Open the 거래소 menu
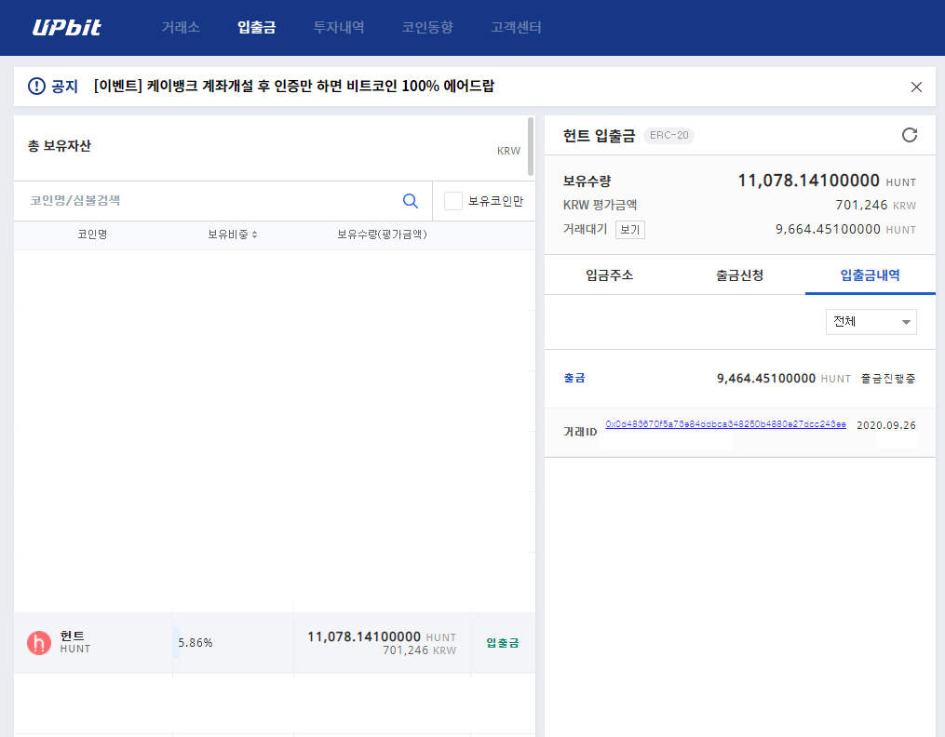945x737 pixels. tap(181, 27)
